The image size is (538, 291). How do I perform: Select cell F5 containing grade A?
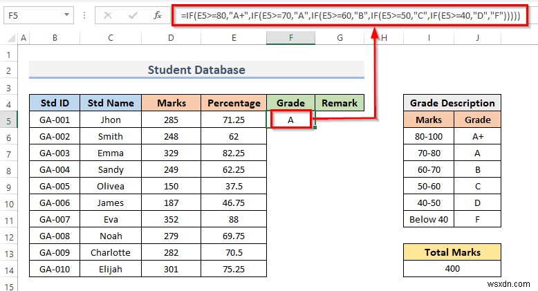[x=290, y=120]
